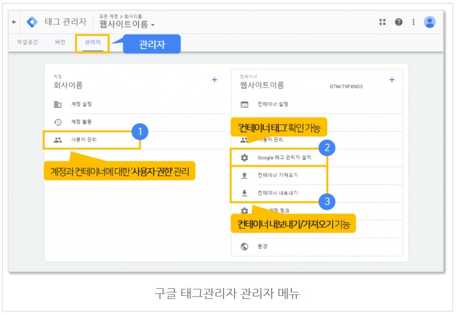Open the help question mark icon
Image resolution: width=456 pixels, height=315 pixels.
coord(399,22)
